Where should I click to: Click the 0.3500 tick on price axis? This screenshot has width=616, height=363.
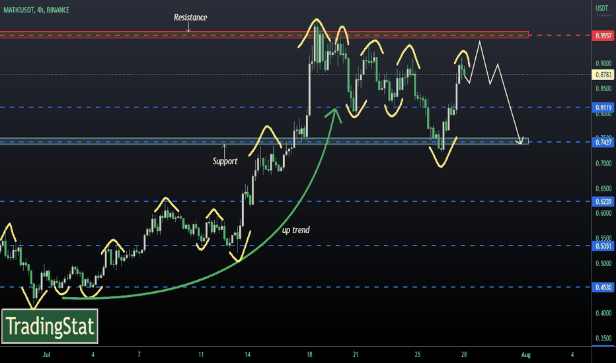[x=603, y=338]
